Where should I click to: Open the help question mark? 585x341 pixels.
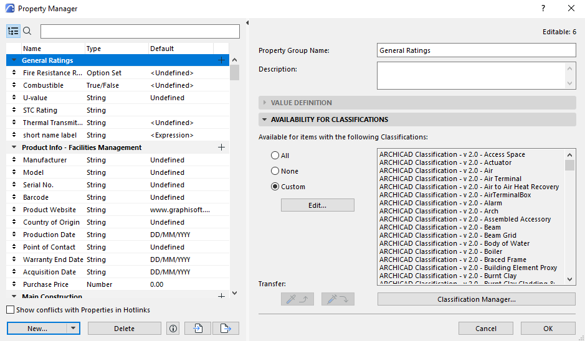point(543,8)
